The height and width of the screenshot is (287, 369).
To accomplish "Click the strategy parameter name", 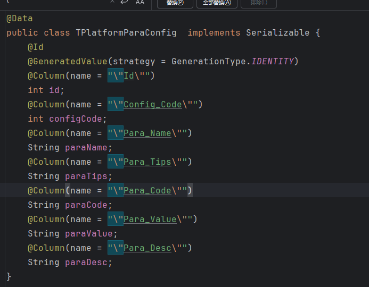I will tap(134, 62).
